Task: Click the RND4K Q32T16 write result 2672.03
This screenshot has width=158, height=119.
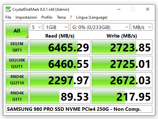Action: [122, 80]
